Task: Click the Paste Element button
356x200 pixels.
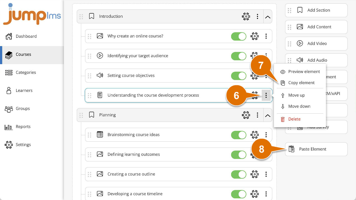Action: tap(316, 149)
